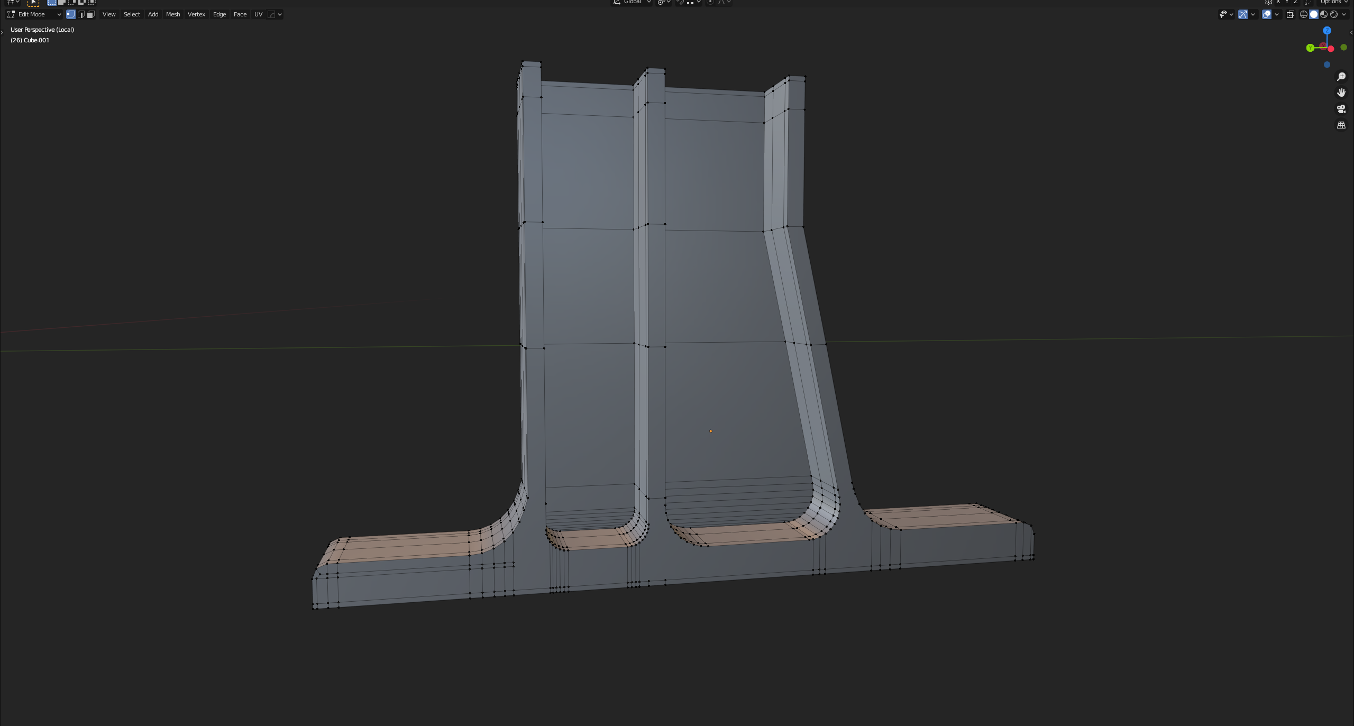Open the Mesh menu
This screenshot has height=726, width=1354.
[x=173, y=14]
